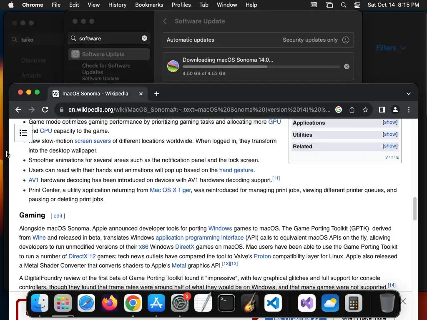
Task: View site information via the lock icon
Action: tap(62, 110)
